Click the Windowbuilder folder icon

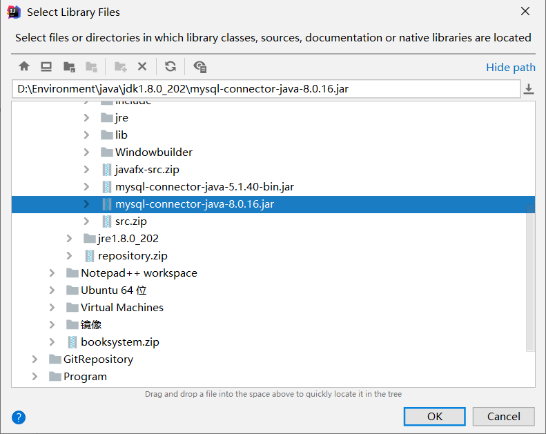coord(106,152)
